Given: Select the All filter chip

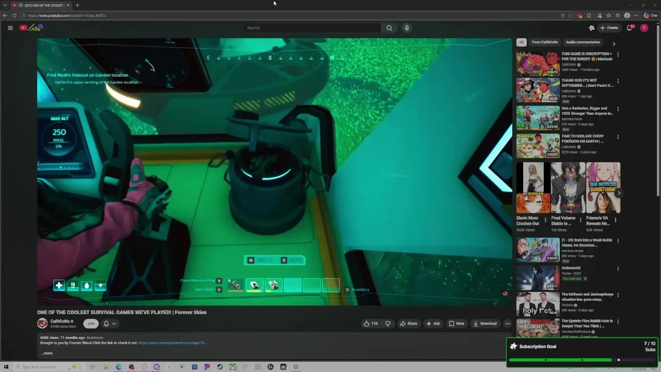Looking at the screenshot, I should (522, 42).
